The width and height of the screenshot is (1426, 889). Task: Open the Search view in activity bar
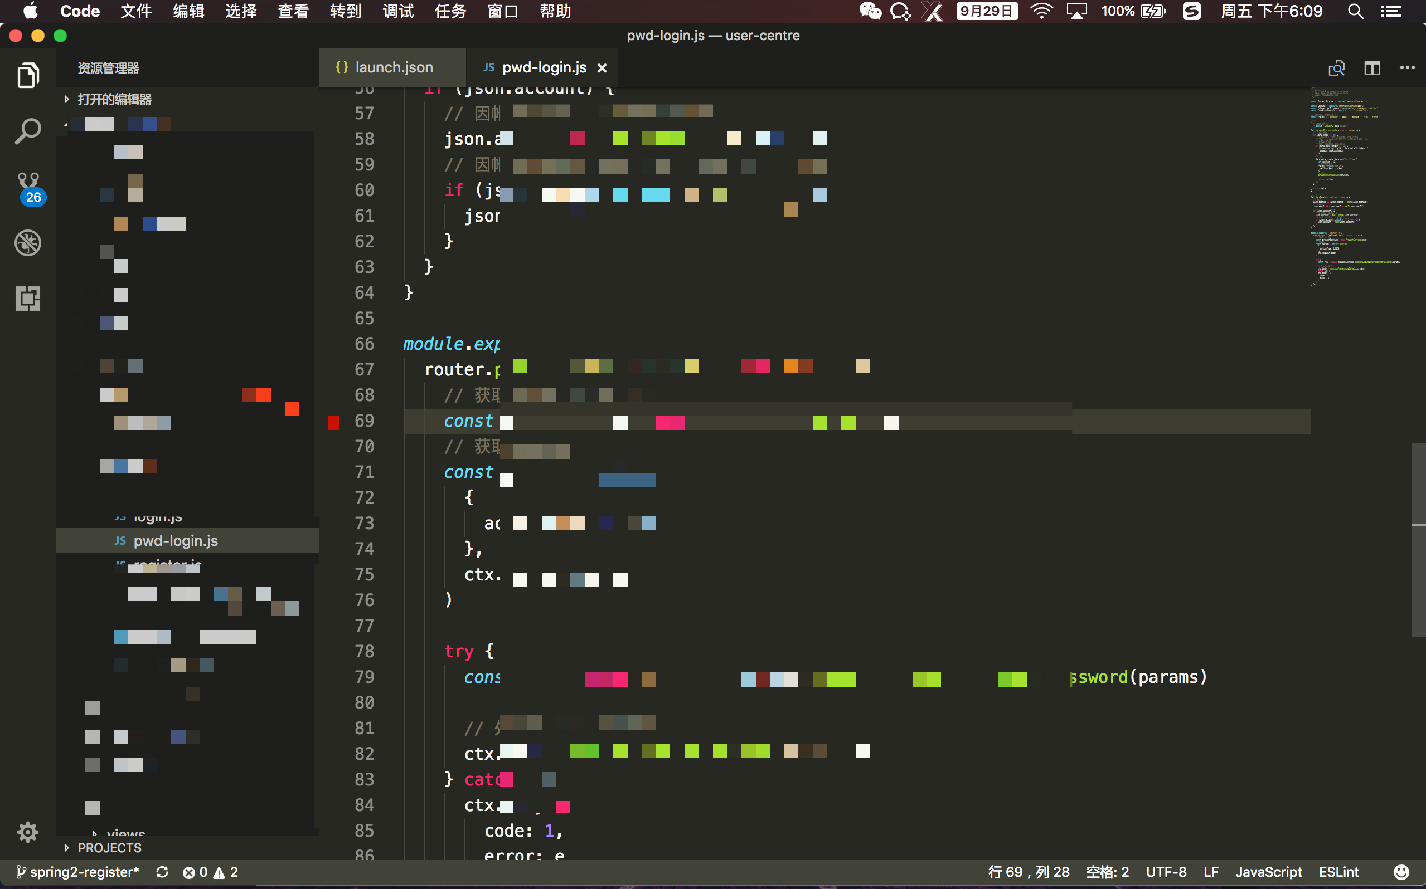coord(28,130)
